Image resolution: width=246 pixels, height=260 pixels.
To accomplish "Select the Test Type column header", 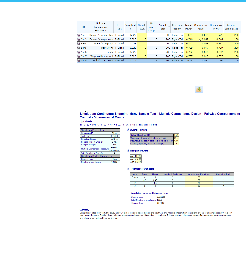I will click(x=119, y=27).
